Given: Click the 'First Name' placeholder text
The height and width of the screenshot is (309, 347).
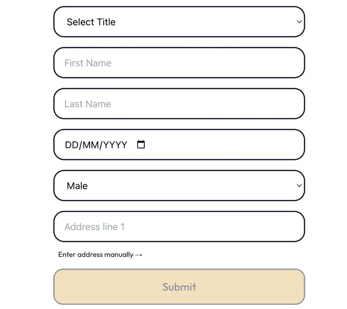Looking at the screenshot, I should [88, 63].
